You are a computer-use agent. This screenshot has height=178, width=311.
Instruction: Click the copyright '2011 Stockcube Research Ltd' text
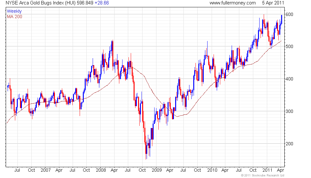tap(263, 175)
